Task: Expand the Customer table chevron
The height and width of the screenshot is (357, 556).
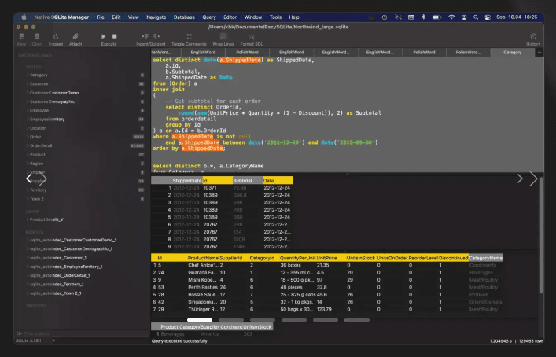Action: (x=28, y=84)
